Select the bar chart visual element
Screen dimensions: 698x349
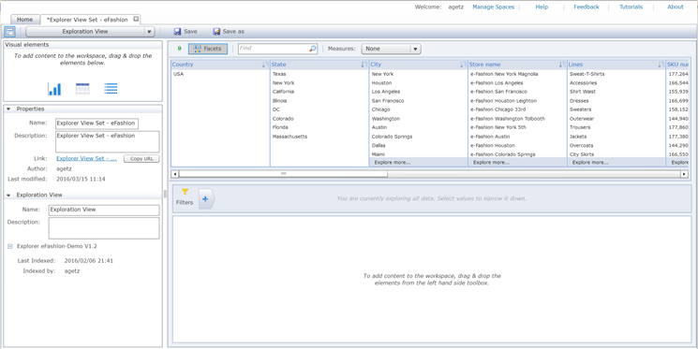coord(54,89)
